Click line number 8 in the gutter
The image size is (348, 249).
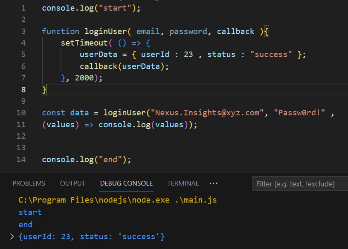(23, 90)
